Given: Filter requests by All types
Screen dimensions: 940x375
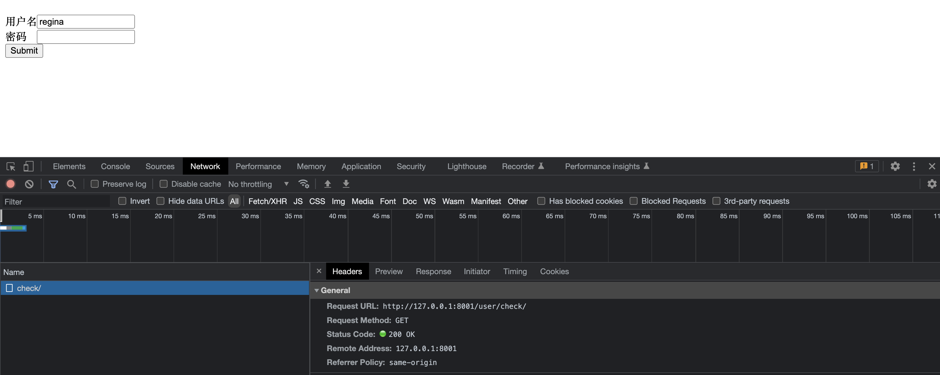Looking at the screenshot, I should click(x=234, y=201).
